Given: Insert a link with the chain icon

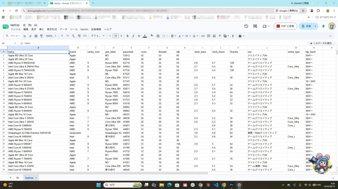Looking at the screenshot, I should tap(203, 36).
